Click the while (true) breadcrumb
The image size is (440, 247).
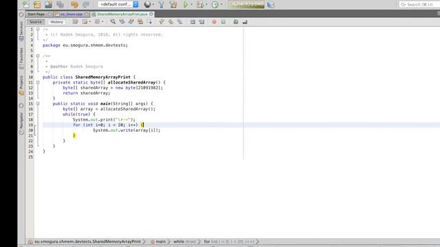pos(185,242)
